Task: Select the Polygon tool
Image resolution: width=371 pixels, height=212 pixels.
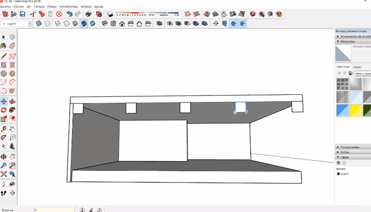Action: (12, 74)
